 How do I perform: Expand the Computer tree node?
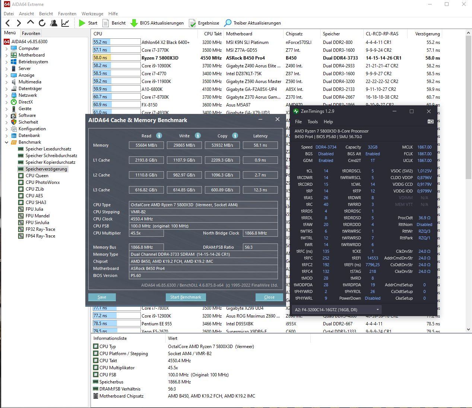(x=6, y=48)
